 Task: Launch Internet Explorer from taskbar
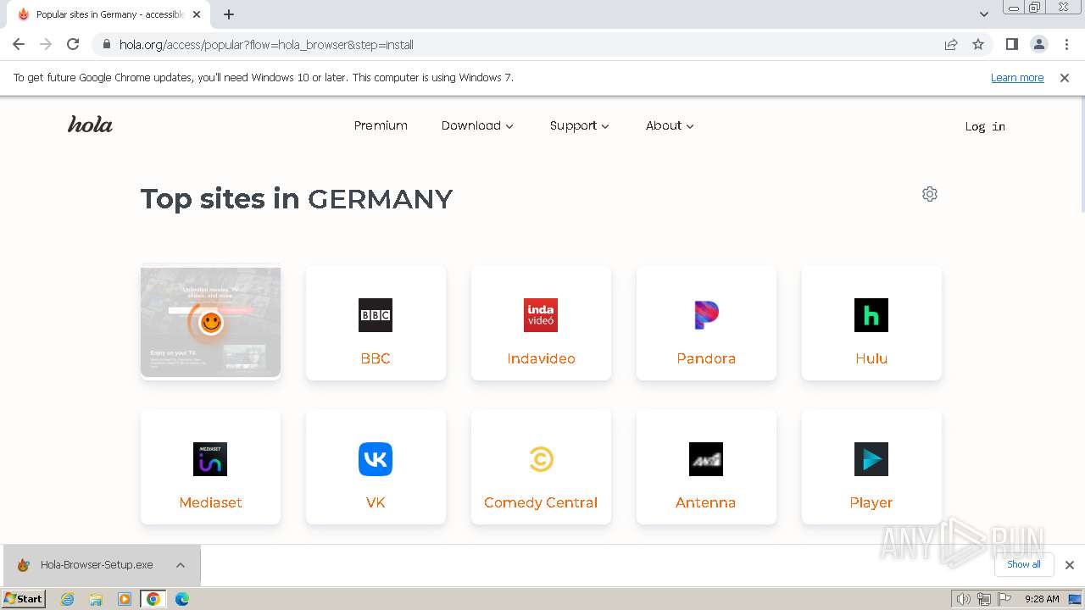tap(68, 599)
